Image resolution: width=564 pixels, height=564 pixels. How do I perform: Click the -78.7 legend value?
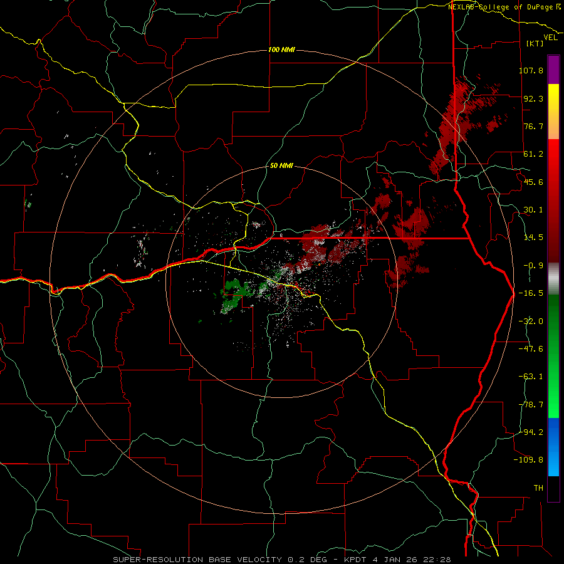[x=531, y=405]
